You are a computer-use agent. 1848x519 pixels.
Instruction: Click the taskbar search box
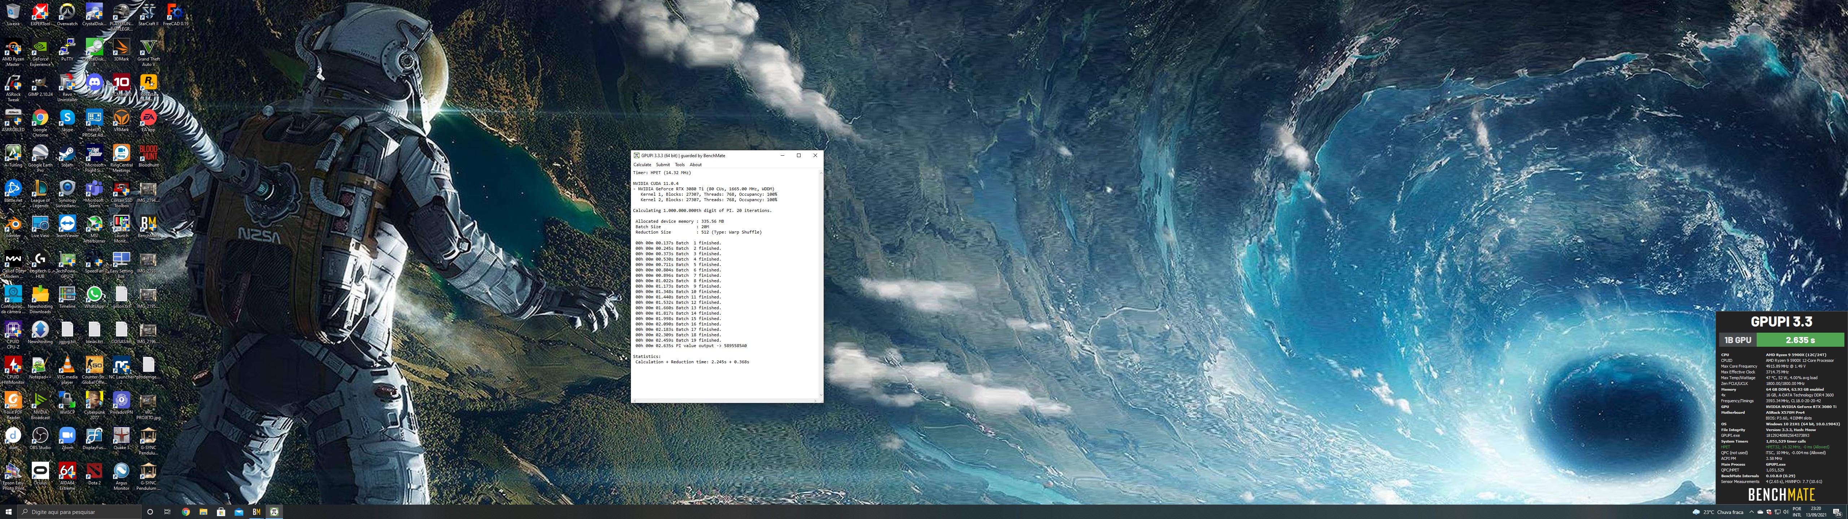[x=80, y=512]
